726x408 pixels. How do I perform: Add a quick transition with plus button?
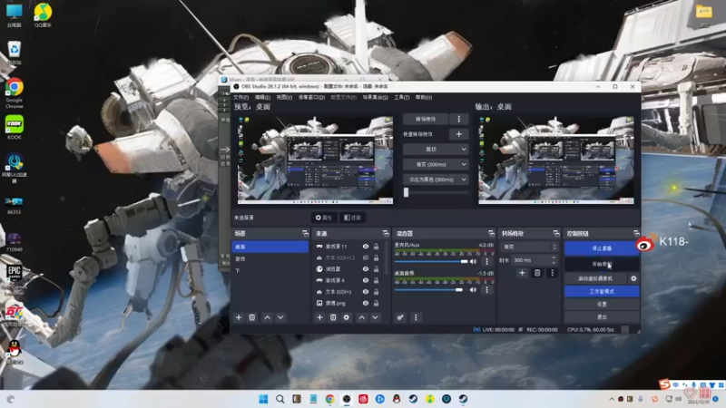pyautogui.click(x=459, y=134)
